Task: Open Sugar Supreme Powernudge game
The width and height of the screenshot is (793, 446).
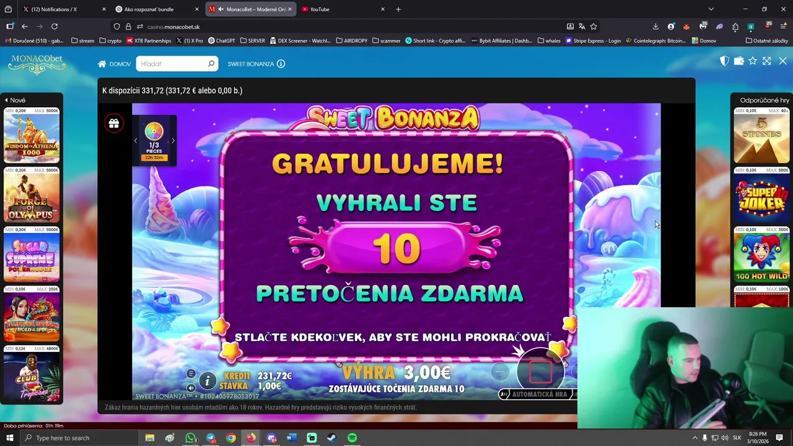Action: 32,254
